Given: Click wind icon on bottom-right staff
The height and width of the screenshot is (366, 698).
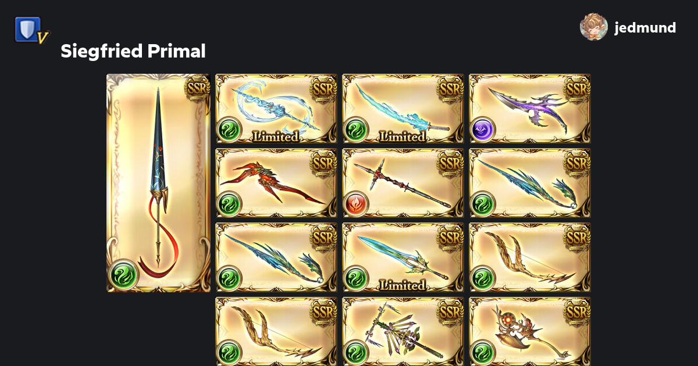Looking at the screenshot, I should tap(482, 353).
